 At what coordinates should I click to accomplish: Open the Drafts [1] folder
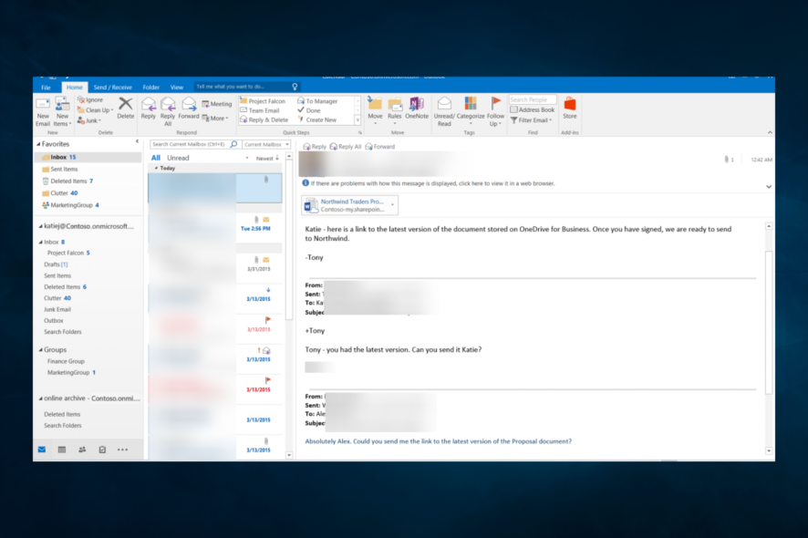tap(56, 264)
